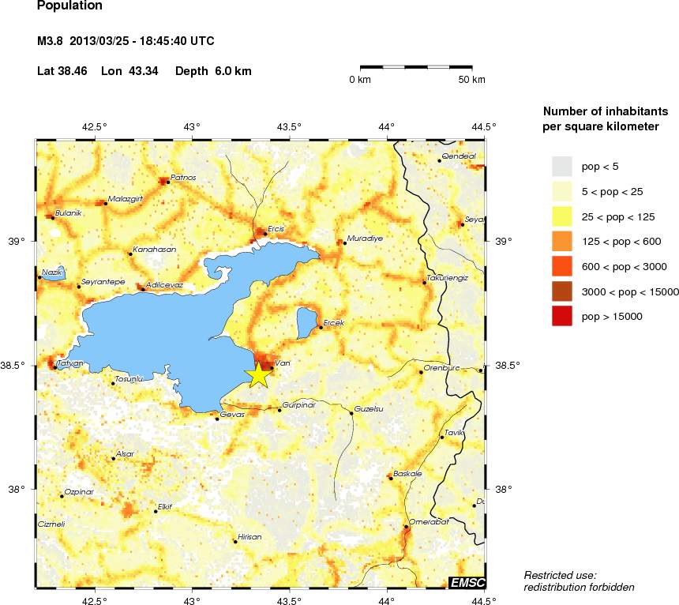Viewport: 679px width, 605px height.
Task: Click the 'Alsar' city label
Action: 125,454
